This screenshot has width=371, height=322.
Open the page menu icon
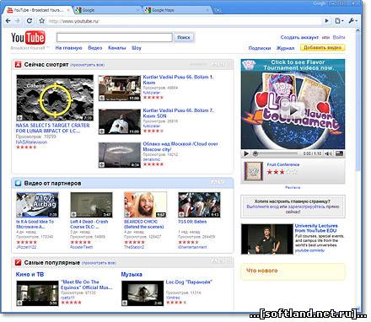(339, 21)
